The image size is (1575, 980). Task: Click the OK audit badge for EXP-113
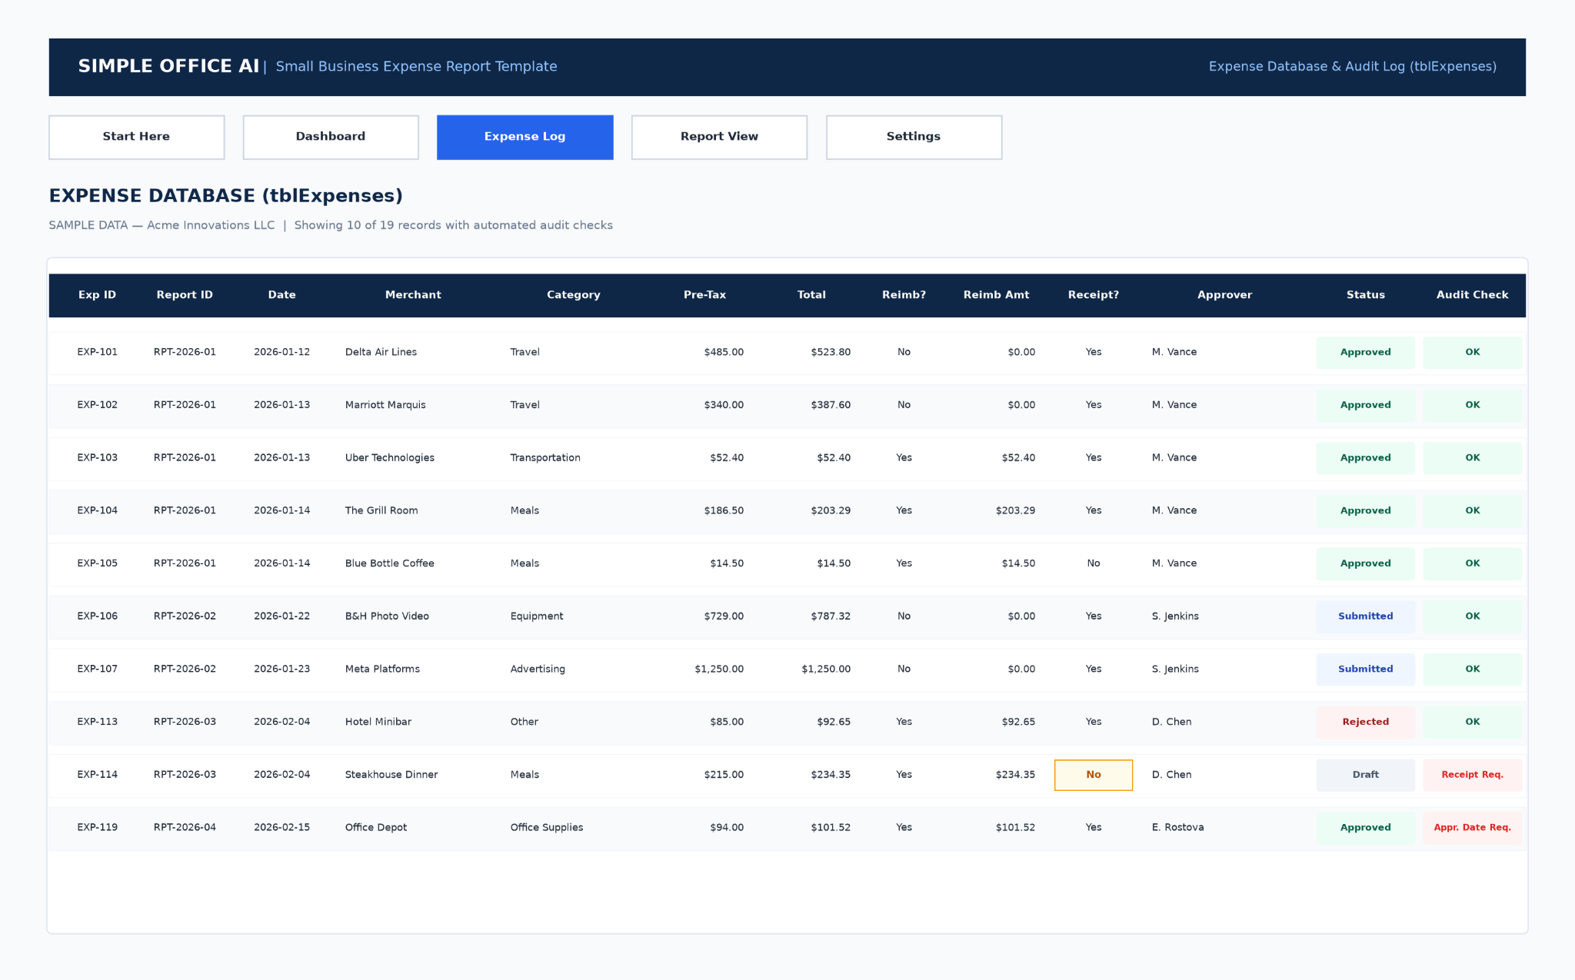pos(1472,722)
